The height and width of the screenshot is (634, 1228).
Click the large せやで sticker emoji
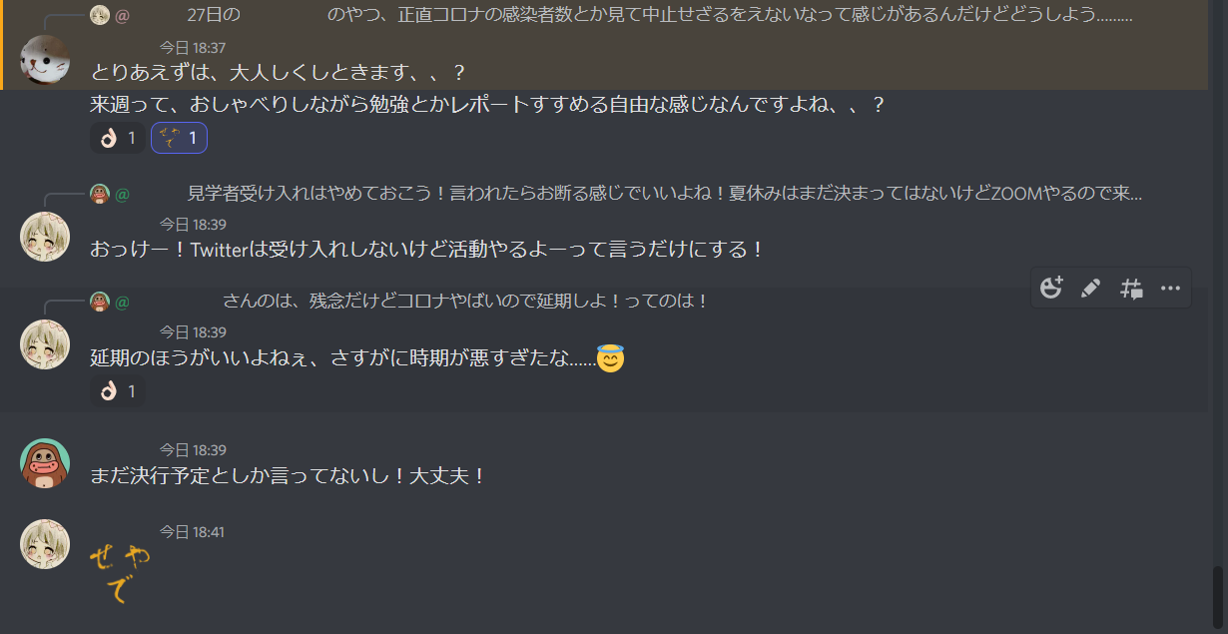point(120,575)
